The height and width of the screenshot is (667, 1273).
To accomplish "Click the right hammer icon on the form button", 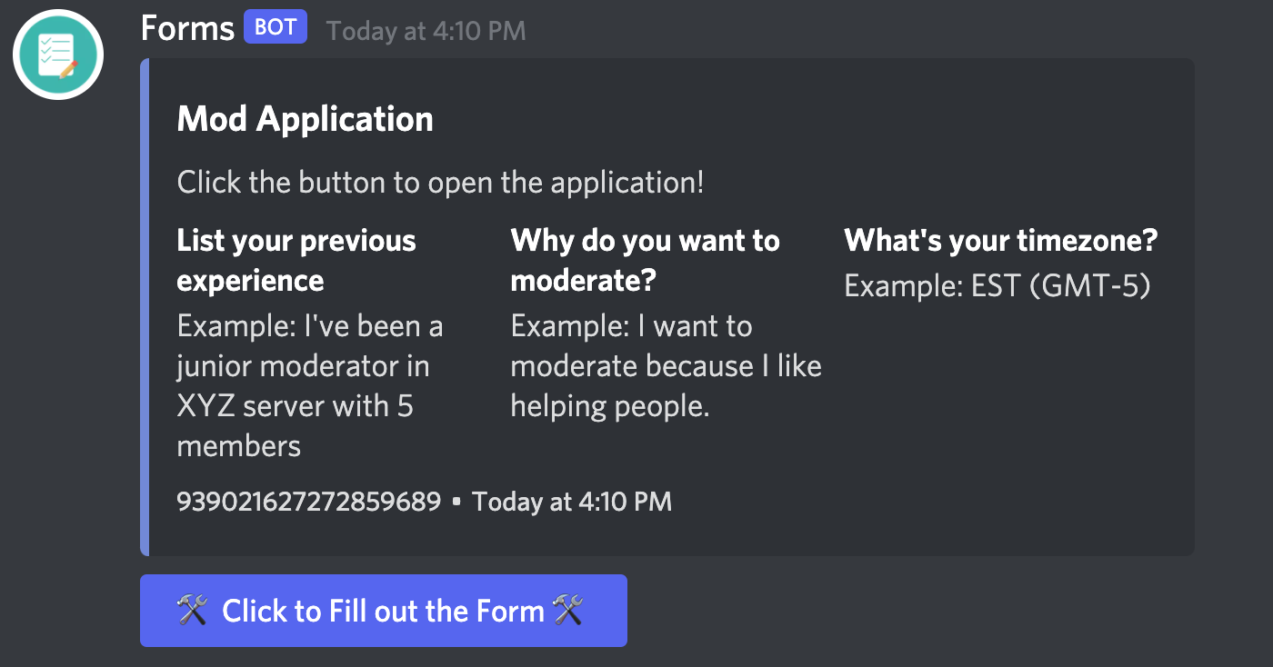I will coord(567,611).
